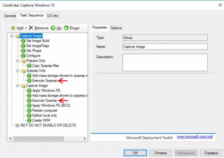
Task: Select 'Restart computer' step
Action: [45, 110]
